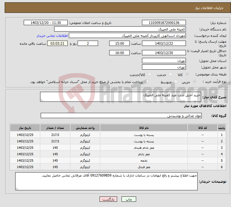The width and height of the screenshot is (231, 207).
Task: Click the need number field 1103091872000136
Action: pos(164,23)
